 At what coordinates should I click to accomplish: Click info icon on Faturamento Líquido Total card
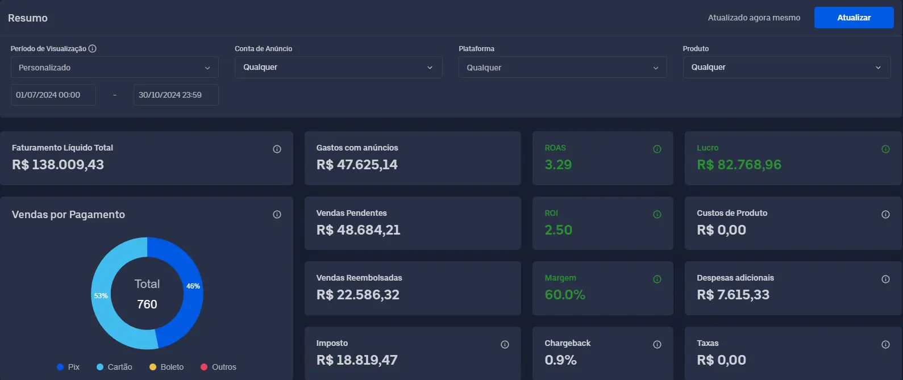point(277,149)
